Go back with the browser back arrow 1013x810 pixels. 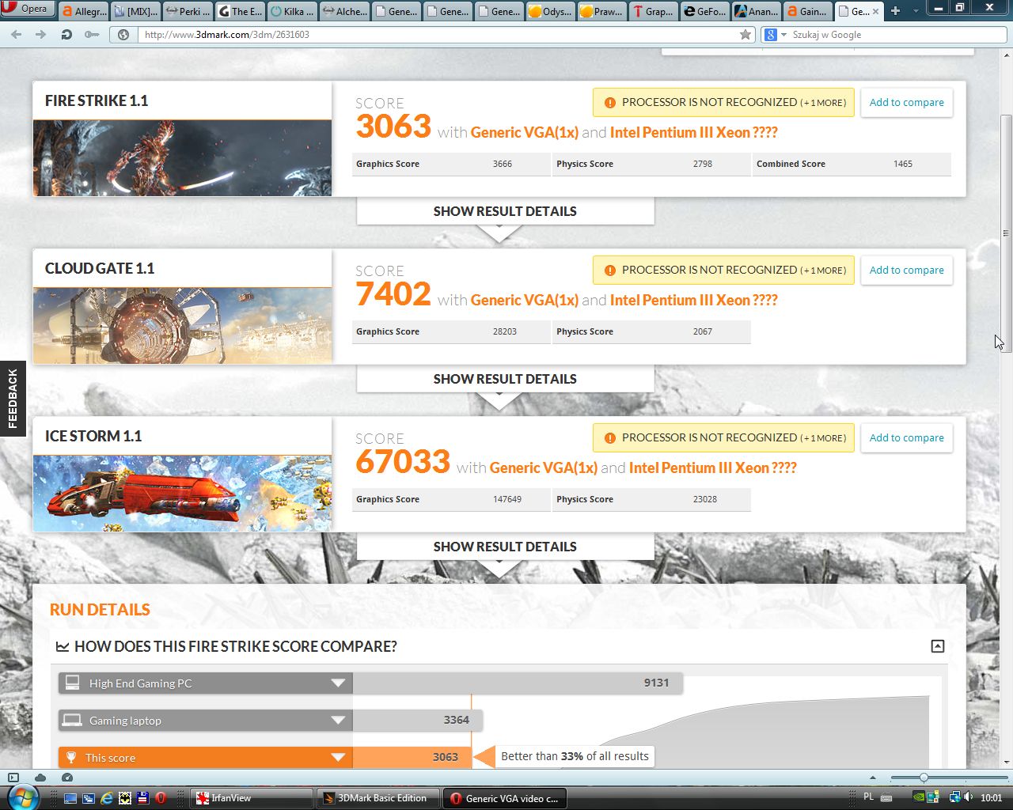(17, 35)
